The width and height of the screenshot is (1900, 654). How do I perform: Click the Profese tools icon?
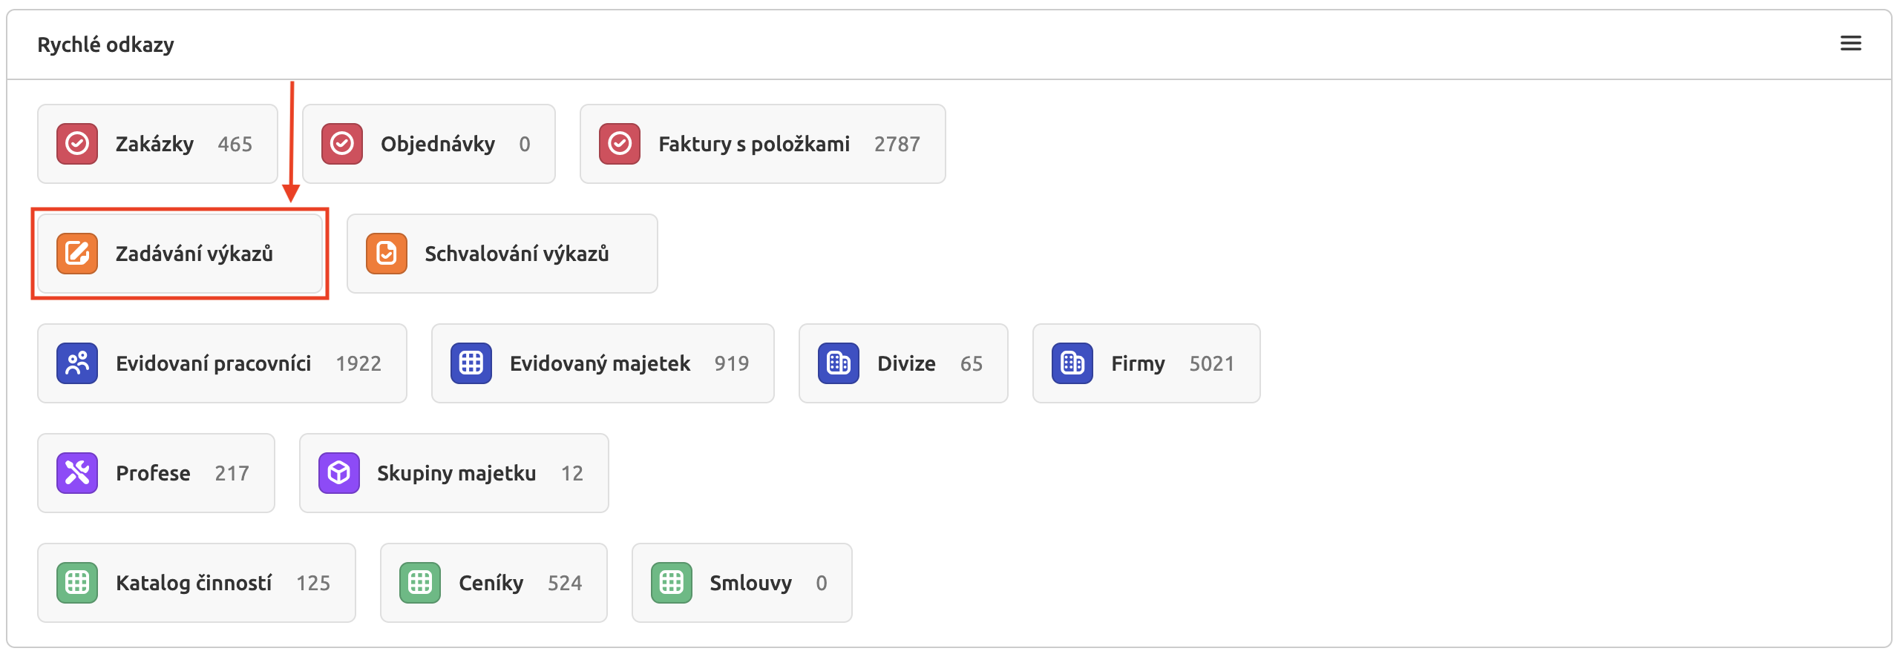point(77,472)
